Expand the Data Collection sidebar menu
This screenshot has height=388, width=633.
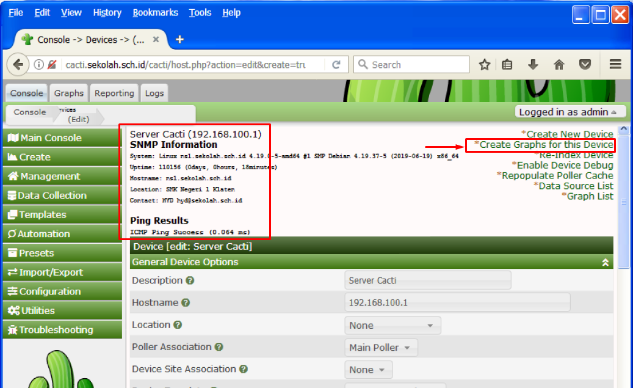tap(62, 196)
